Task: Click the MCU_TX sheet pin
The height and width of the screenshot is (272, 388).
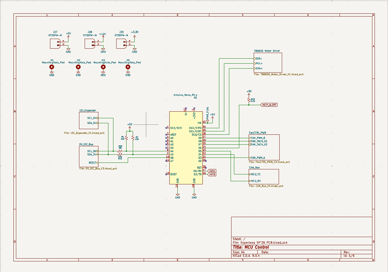Action: click(255, 174)
